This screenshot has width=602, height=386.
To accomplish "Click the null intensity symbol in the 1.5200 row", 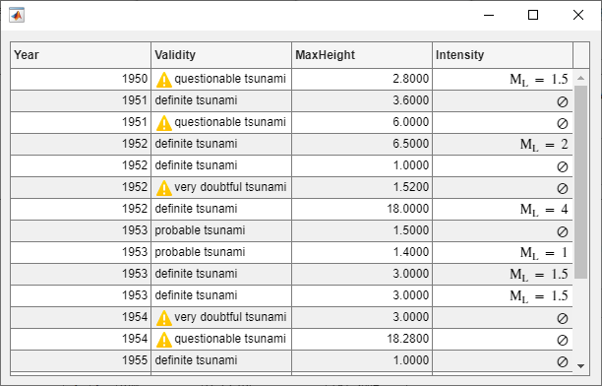I will [x=563, y=188].
